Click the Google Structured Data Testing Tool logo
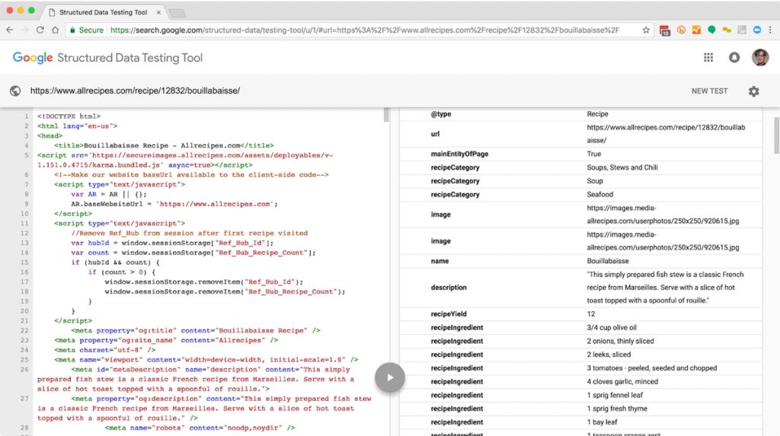The height and width of the screenshot is (436, 780). tap(107, 58)
